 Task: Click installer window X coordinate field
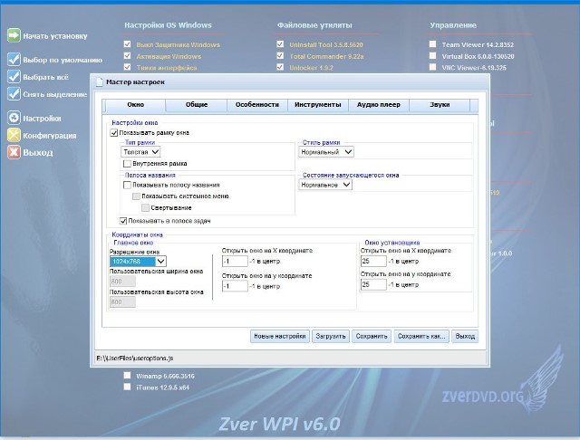click(373, 261)
